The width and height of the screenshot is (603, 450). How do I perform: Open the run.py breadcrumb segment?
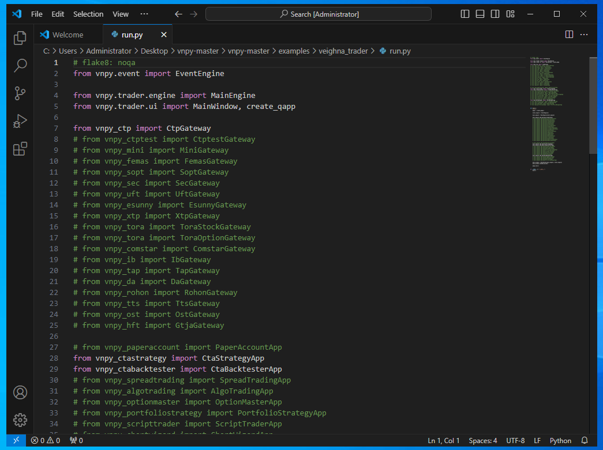[400, 51]
